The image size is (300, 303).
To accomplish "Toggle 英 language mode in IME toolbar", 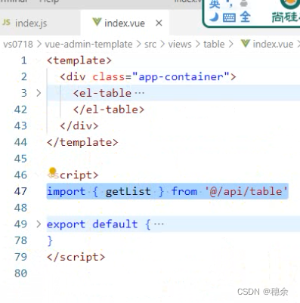I will tap(215, 4).
